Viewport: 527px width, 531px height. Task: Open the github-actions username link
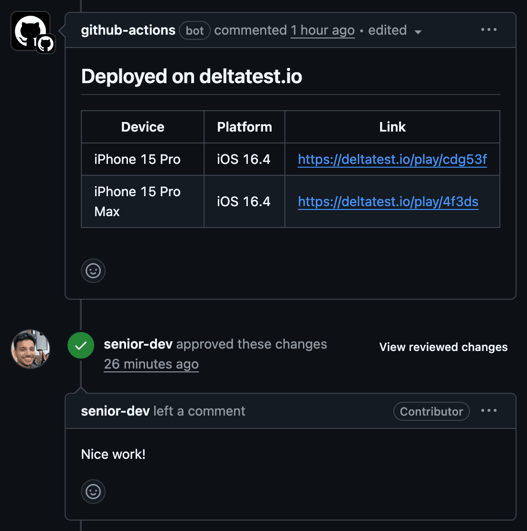tap(128, 30)
